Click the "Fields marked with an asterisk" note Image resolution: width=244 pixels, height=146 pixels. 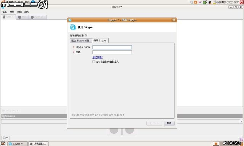click(x=98, y=115)
